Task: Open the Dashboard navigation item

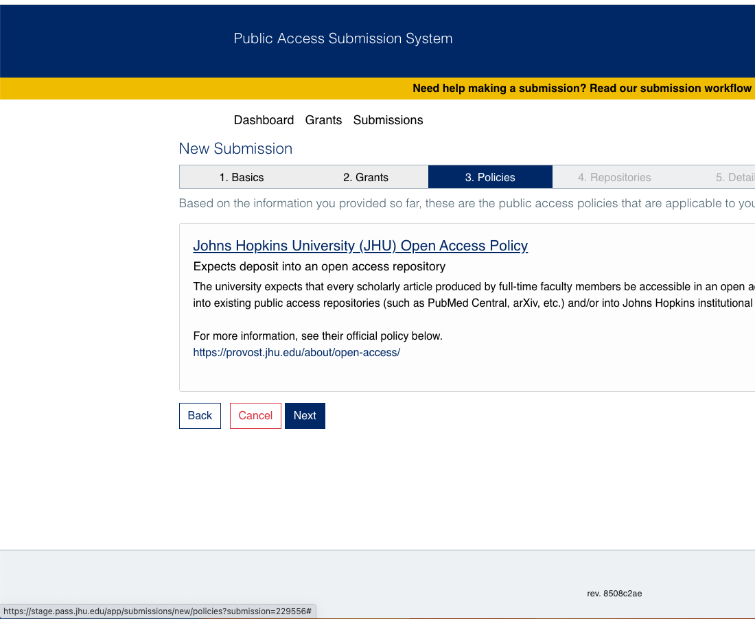Action: tap(264, 120)
